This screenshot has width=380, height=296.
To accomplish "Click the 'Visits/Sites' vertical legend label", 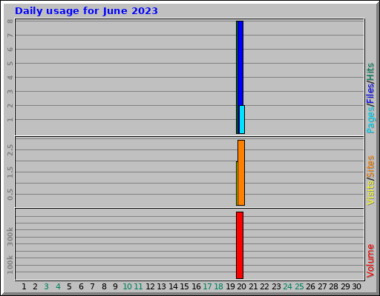I will click(x=370, y=181).
